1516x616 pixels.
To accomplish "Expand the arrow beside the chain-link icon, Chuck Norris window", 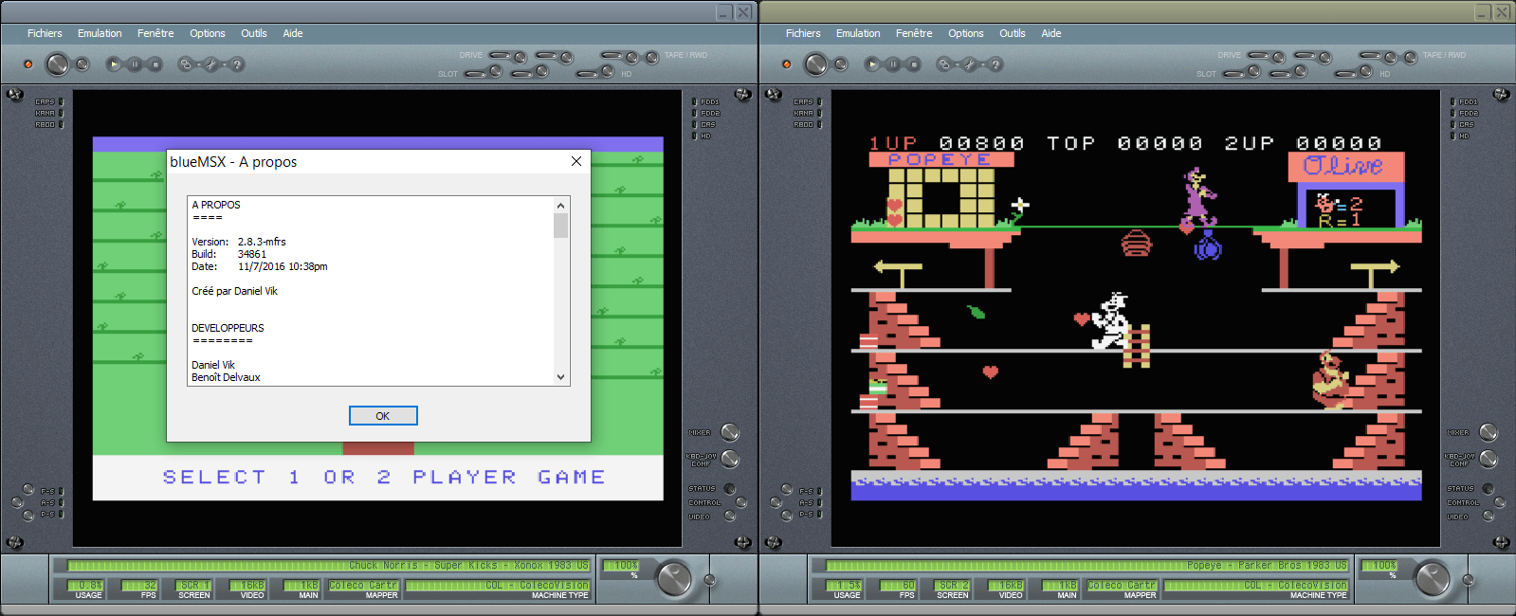I will 197,65.
